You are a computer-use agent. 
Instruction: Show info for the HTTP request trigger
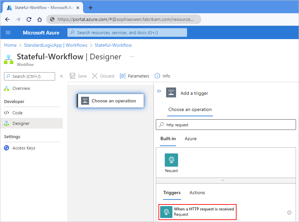click(289, 212)
